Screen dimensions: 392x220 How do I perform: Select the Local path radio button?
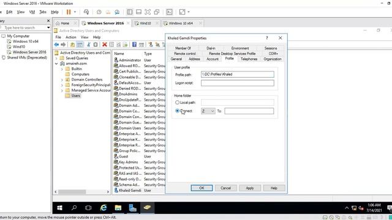177,103
